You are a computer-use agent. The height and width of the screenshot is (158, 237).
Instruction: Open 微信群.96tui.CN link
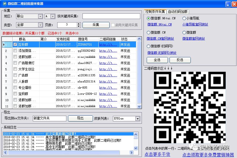click(x=160, y=24)
